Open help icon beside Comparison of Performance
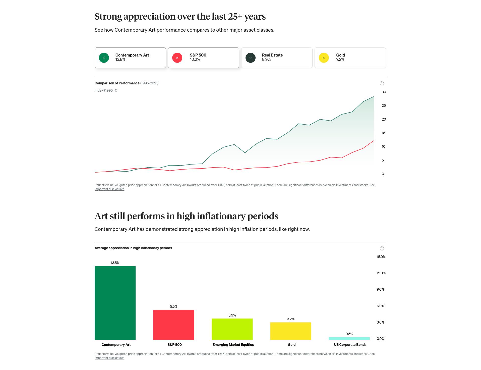The height and width of the screenshot is (370, 481). 382,83
